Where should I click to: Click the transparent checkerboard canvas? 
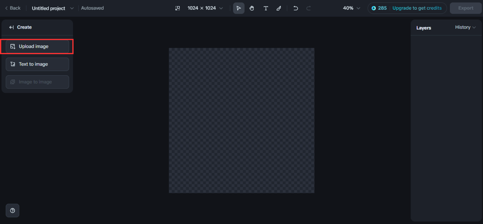(241, 120)
